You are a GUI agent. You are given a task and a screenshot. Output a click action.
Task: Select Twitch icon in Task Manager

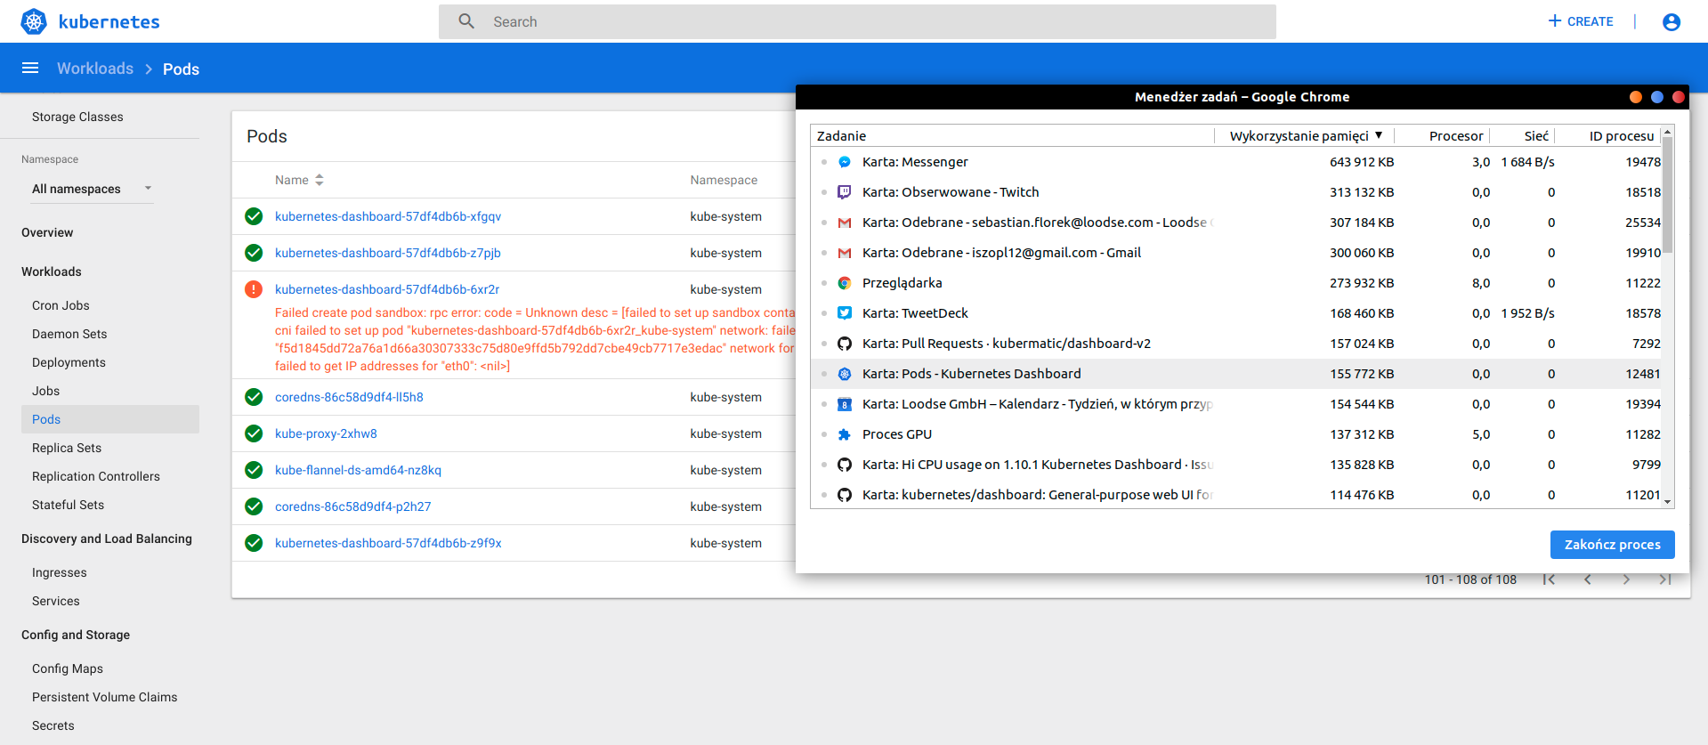845,192
